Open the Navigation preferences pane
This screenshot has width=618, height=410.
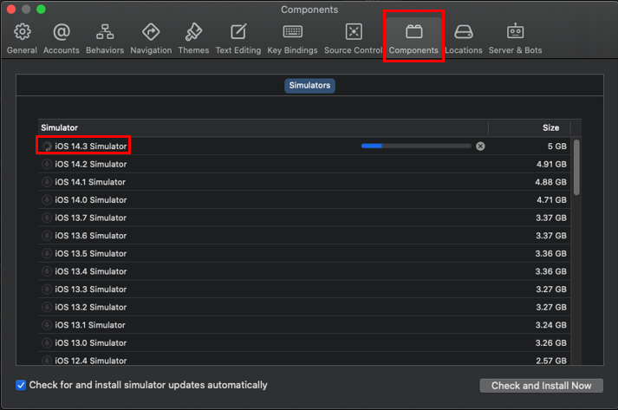pyautogui.click(x=151, y=38)
